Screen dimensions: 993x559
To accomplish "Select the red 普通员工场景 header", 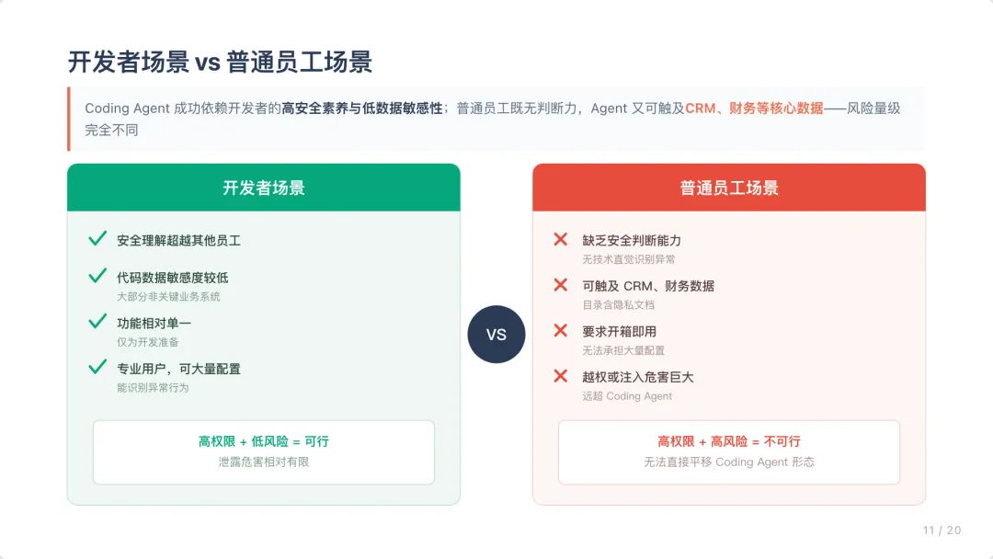I will click(x=729, y=188).
